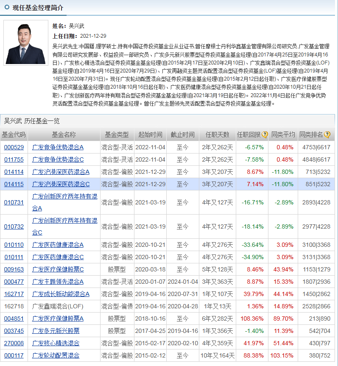
Task: Open 广发医药健康混合C fund link
Action: [58, 257]
